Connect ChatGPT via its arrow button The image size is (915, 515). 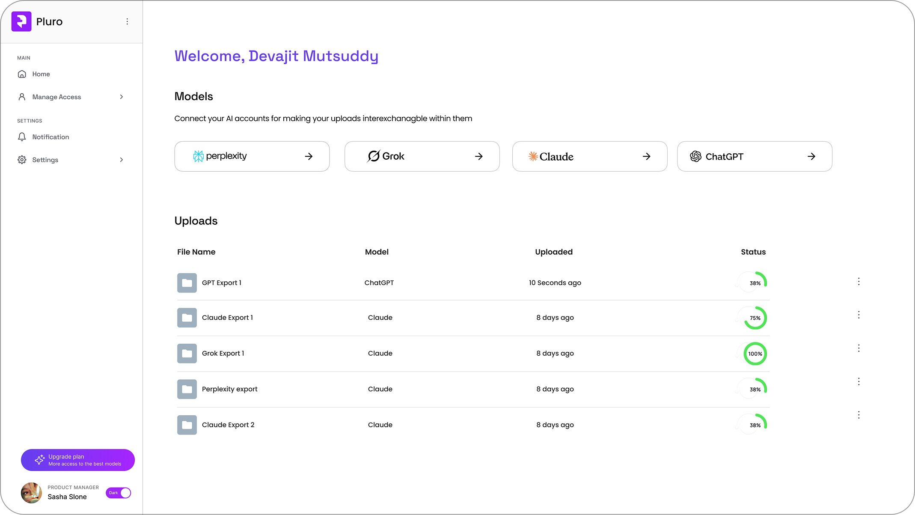point(811,156)
